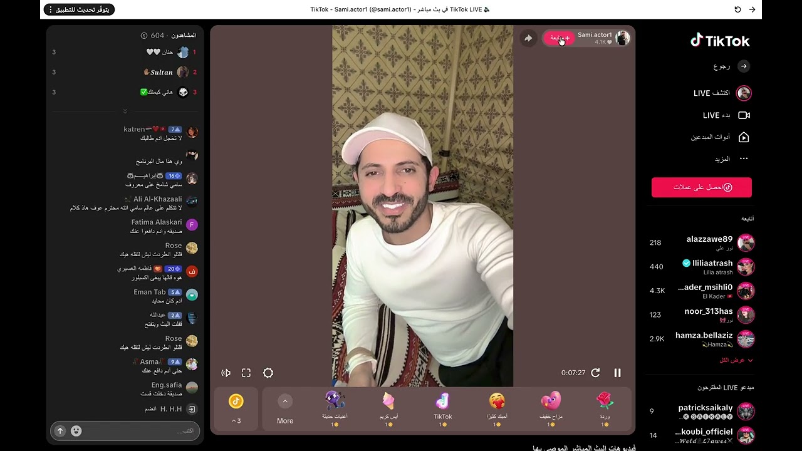Click the viewers info help icon
The height and width of the screenshot is (451, 802).
[x=144, y=36]
